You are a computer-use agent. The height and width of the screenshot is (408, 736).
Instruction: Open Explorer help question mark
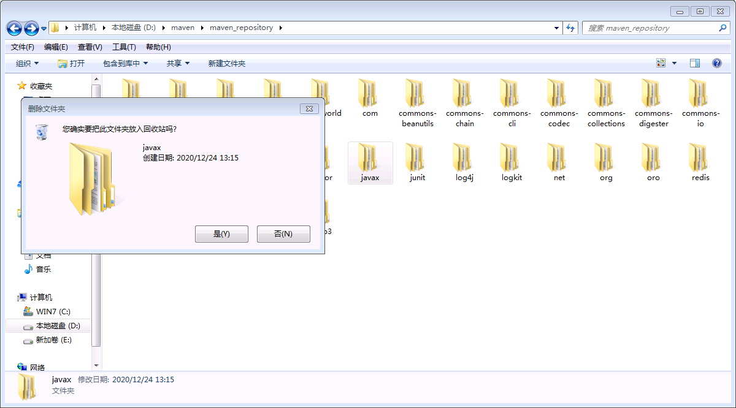(716, 63)
